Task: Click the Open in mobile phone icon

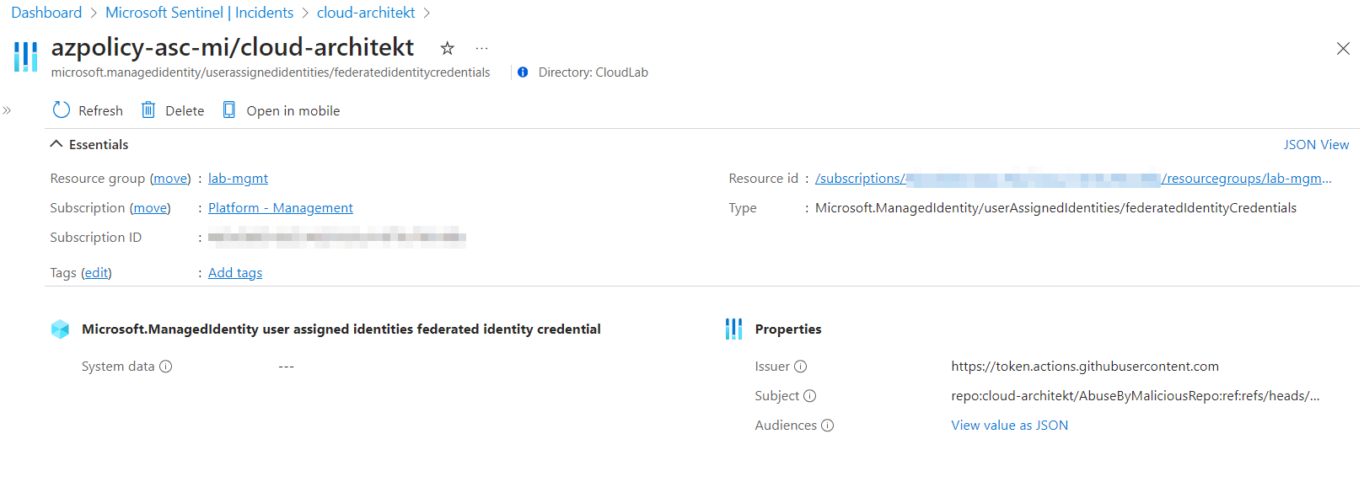Action: (x=228, y=110)
